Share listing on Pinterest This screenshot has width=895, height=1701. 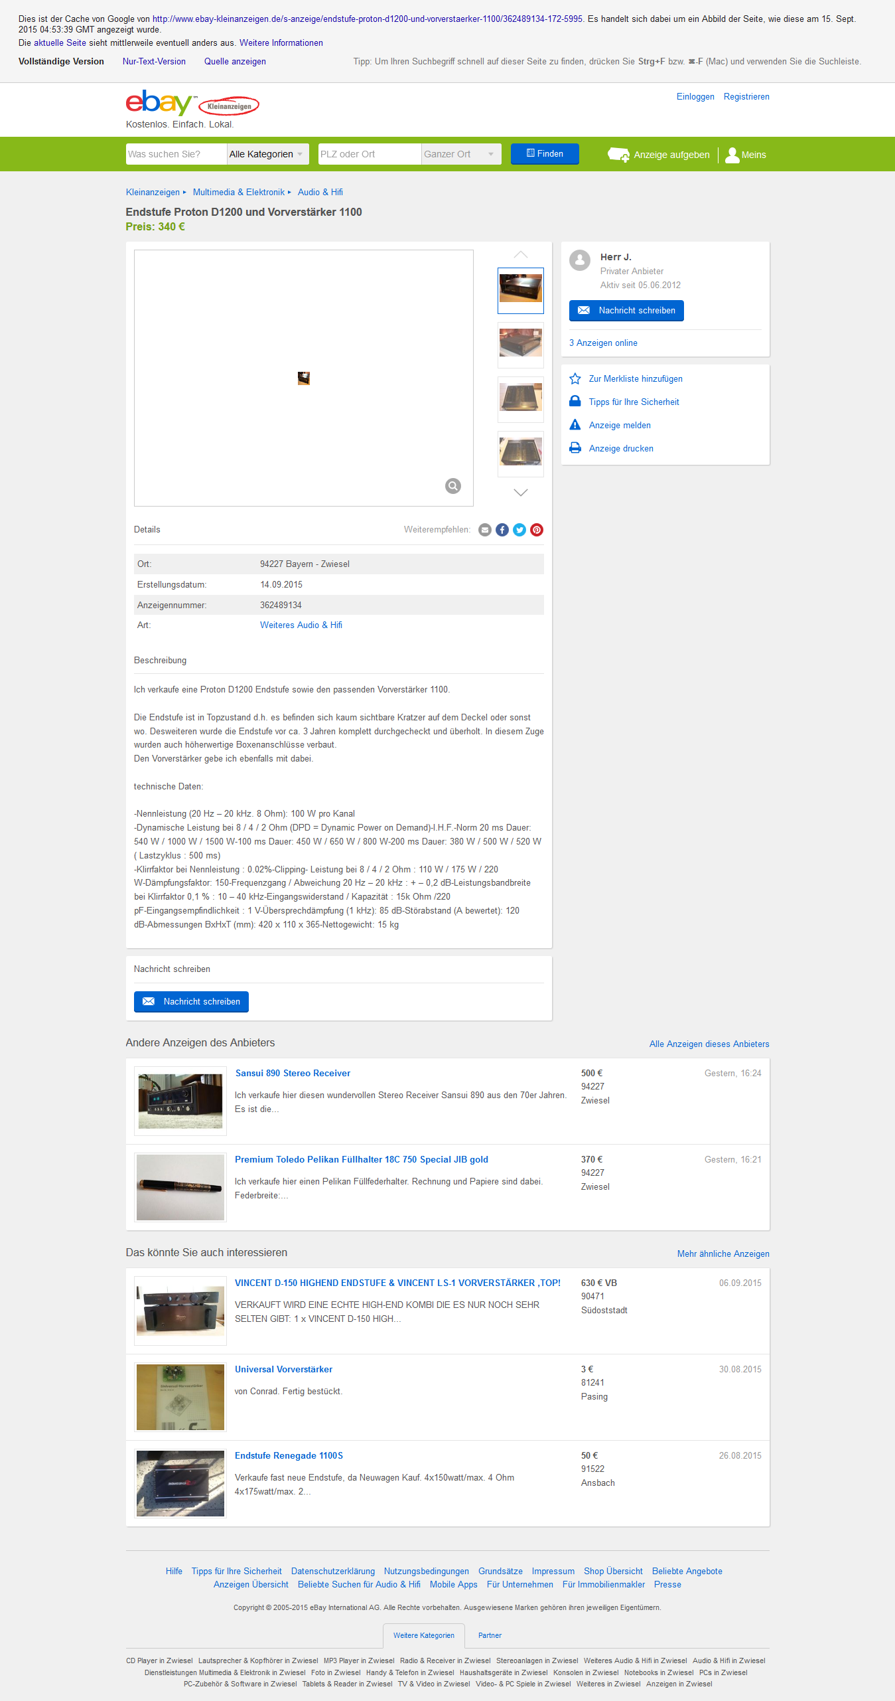pos(537,530)
